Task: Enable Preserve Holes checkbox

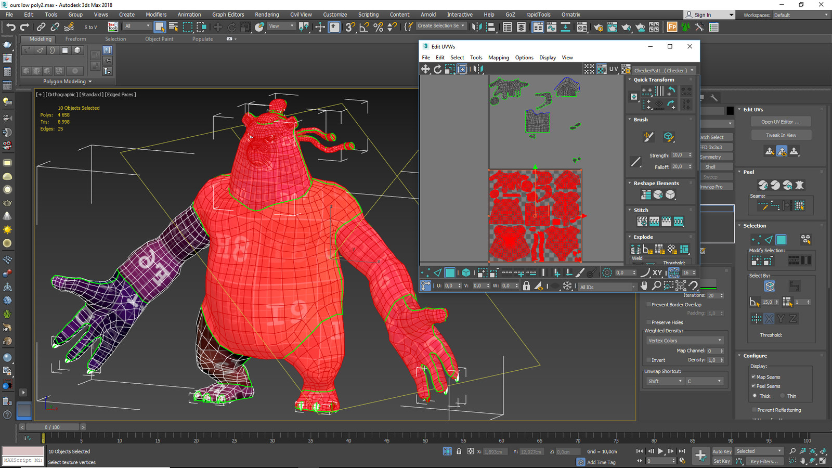Action: coord(648,322)
